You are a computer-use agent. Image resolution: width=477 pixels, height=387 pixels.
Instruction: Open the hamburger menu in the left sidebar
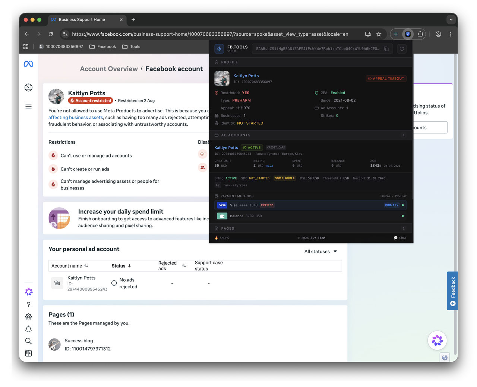point(28,106)
